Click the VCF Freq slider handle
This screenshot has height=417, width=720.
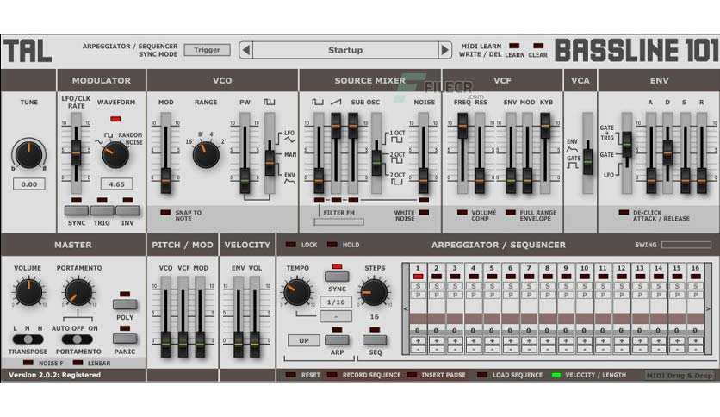(x=462, y=126)
